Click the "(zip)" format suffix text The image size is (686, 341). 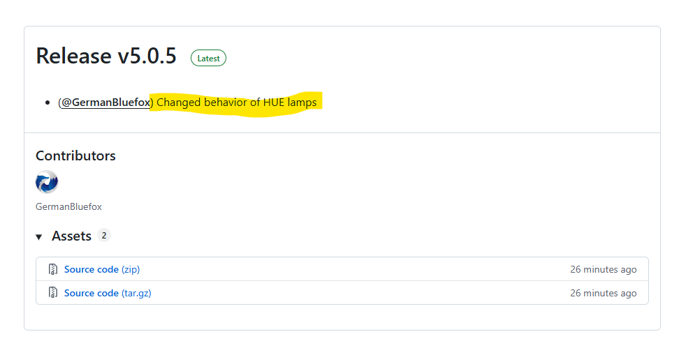(131, 269)
